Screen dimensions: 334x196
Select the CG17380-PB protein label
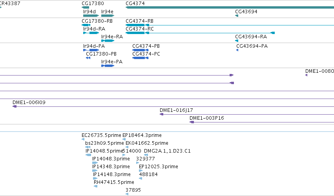(101, 54)
